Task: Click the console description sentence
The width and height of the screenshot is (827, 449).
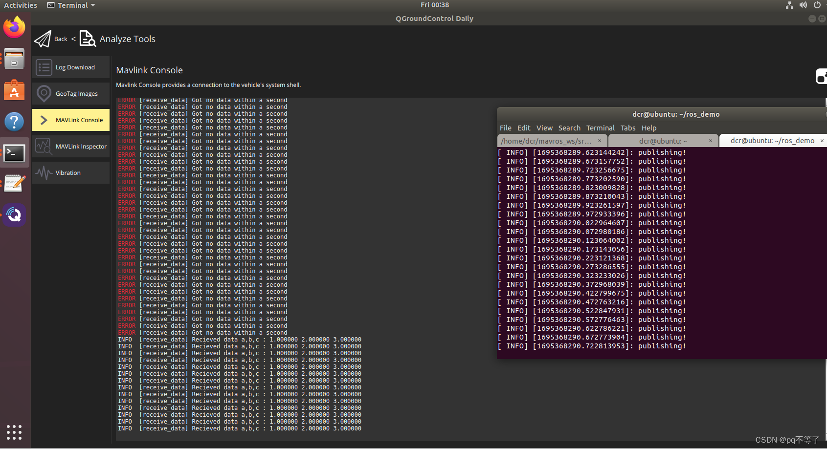Action: pos(208,85)
